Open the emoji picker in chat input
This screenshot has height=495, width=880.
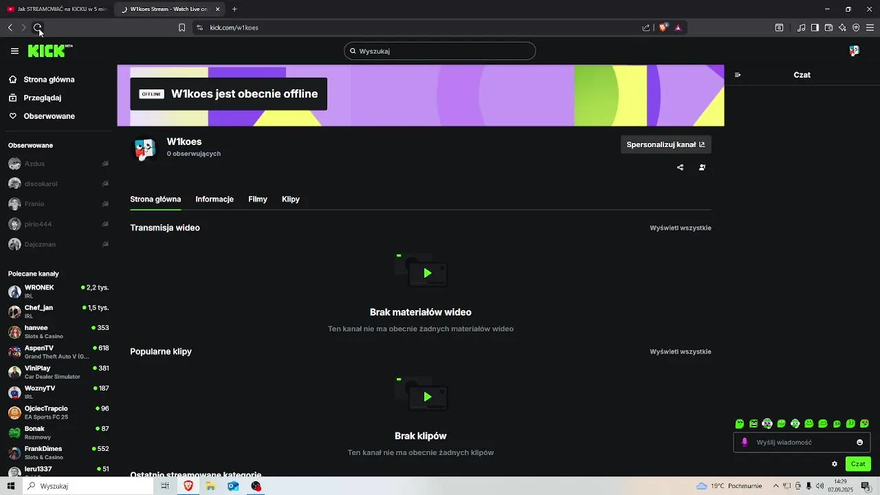click(x=859, y=442)
